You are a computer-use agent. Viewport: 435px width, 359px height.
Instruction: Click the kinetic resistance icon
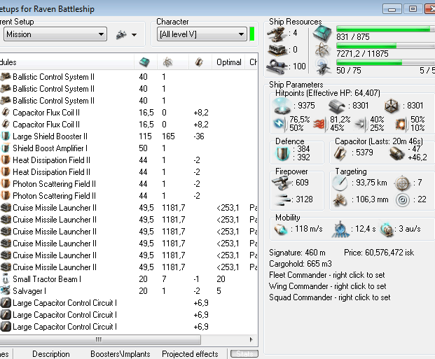point(361,124)
